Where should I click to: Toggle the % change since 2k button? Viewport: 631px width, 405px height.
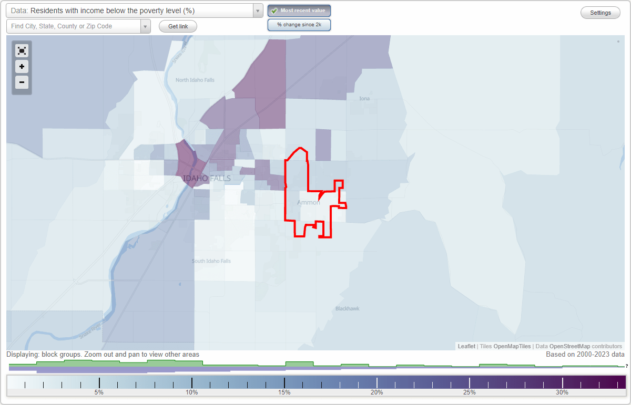[x=299, y=24]
